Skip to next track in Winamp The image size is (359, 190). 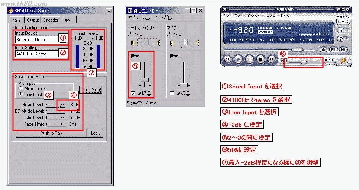(x=272, y=59)
